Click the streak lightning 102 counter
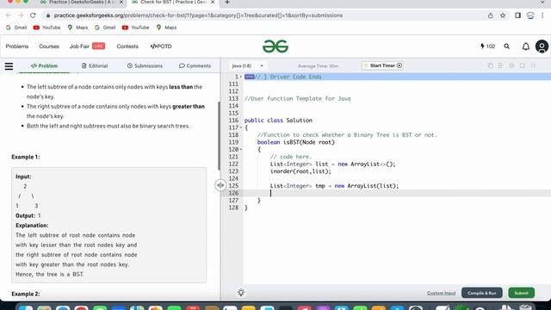This screenshot has height=310, width=551. (x=487, y=46)
